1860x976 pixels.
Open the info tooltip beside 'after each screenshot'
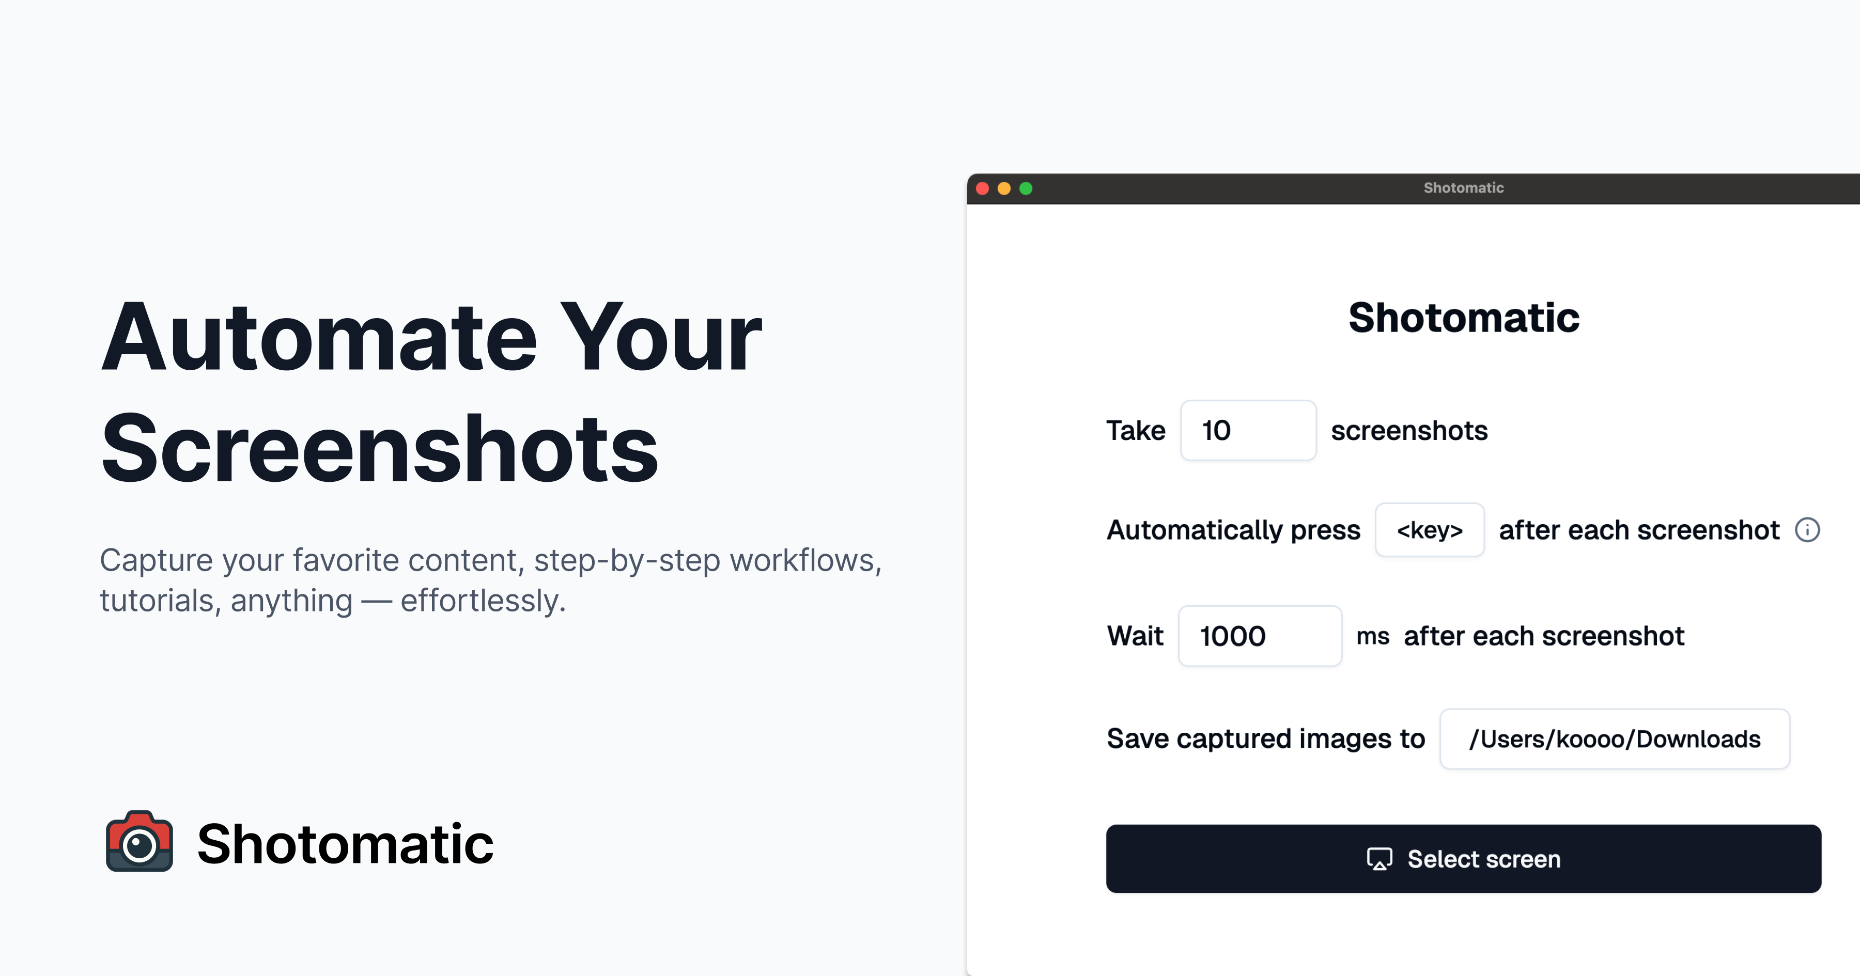(x=1808, y=530)
